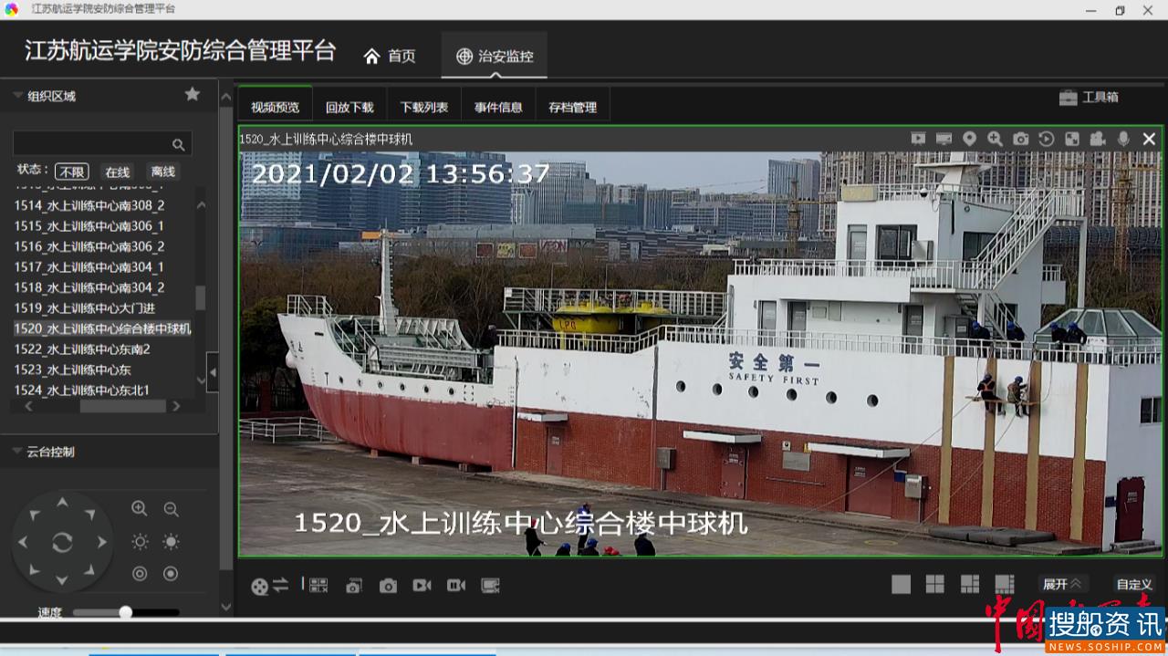Move the PTZ camera up-left

coord(35,515)
